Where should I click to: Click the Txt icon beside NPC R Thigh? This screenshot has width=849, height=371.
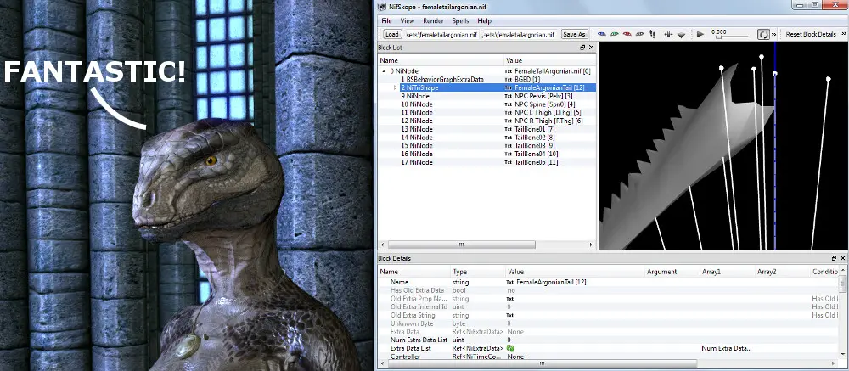click(x=509, y=121)
